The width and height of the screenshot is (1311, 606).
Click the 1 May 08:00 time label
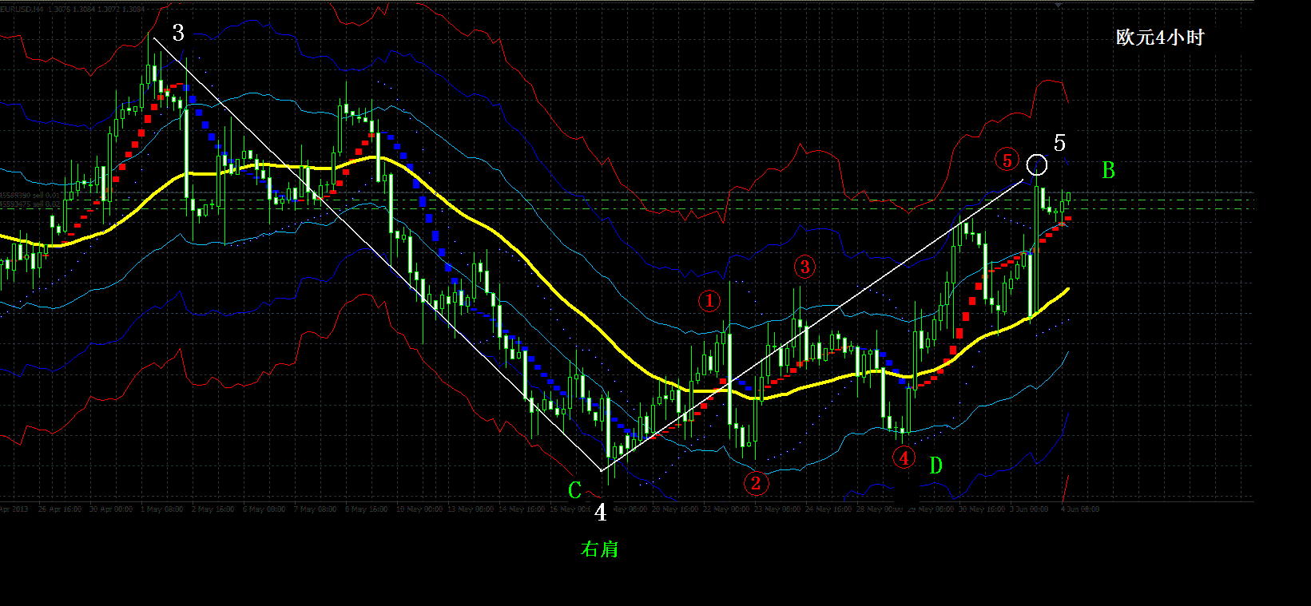pos(162,509)
